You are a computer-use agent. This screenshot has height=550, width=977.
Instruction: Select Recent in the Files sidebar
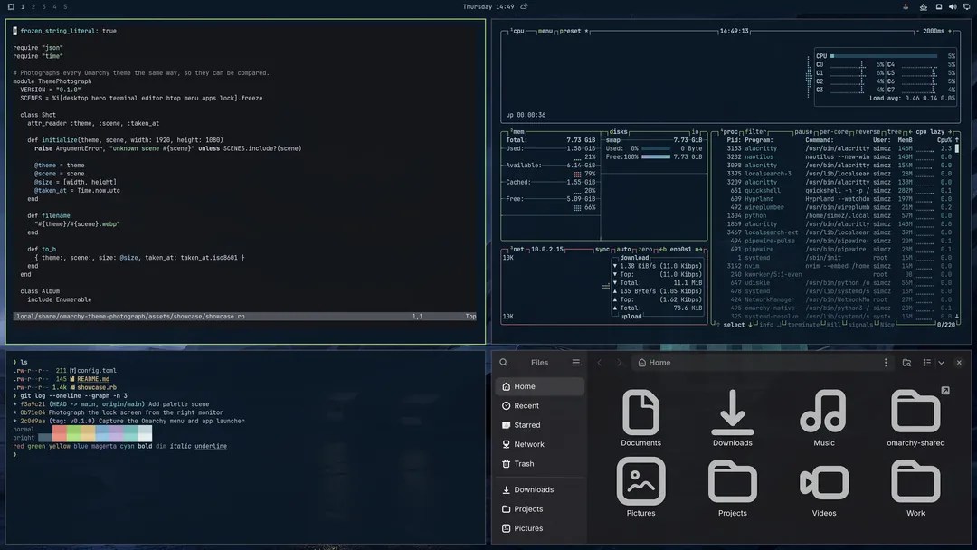click(x=539, y=405)
